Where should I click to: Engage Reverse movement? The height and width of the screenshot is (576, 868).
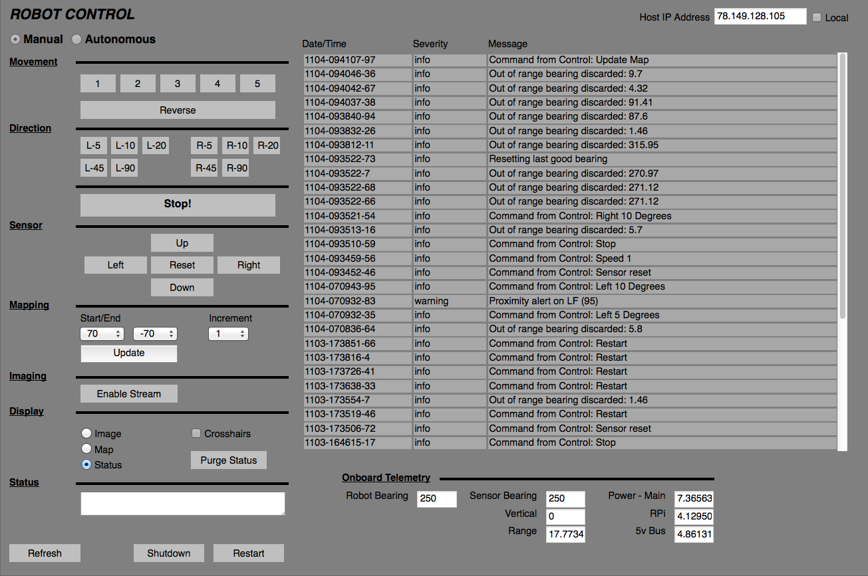tap(178, 110)
